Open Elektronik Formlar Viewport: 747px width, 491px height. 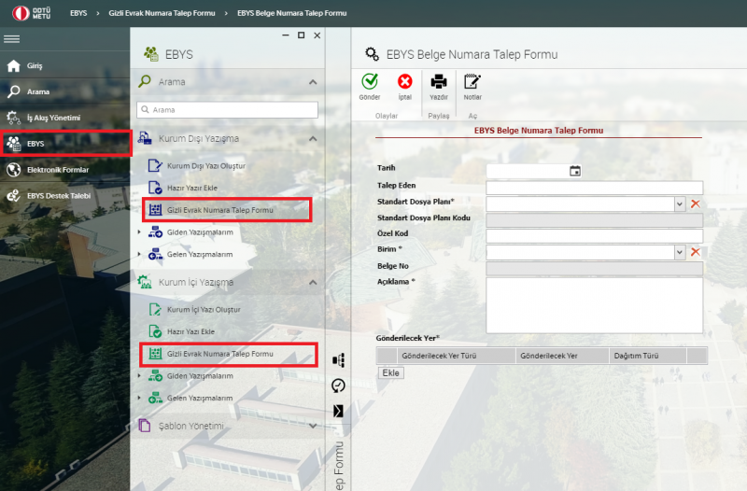[x=64, y=170]
